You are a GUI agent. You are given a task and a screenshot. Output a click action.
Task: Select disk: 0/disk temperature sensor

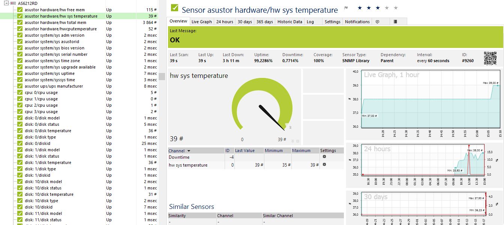[48, 131]
